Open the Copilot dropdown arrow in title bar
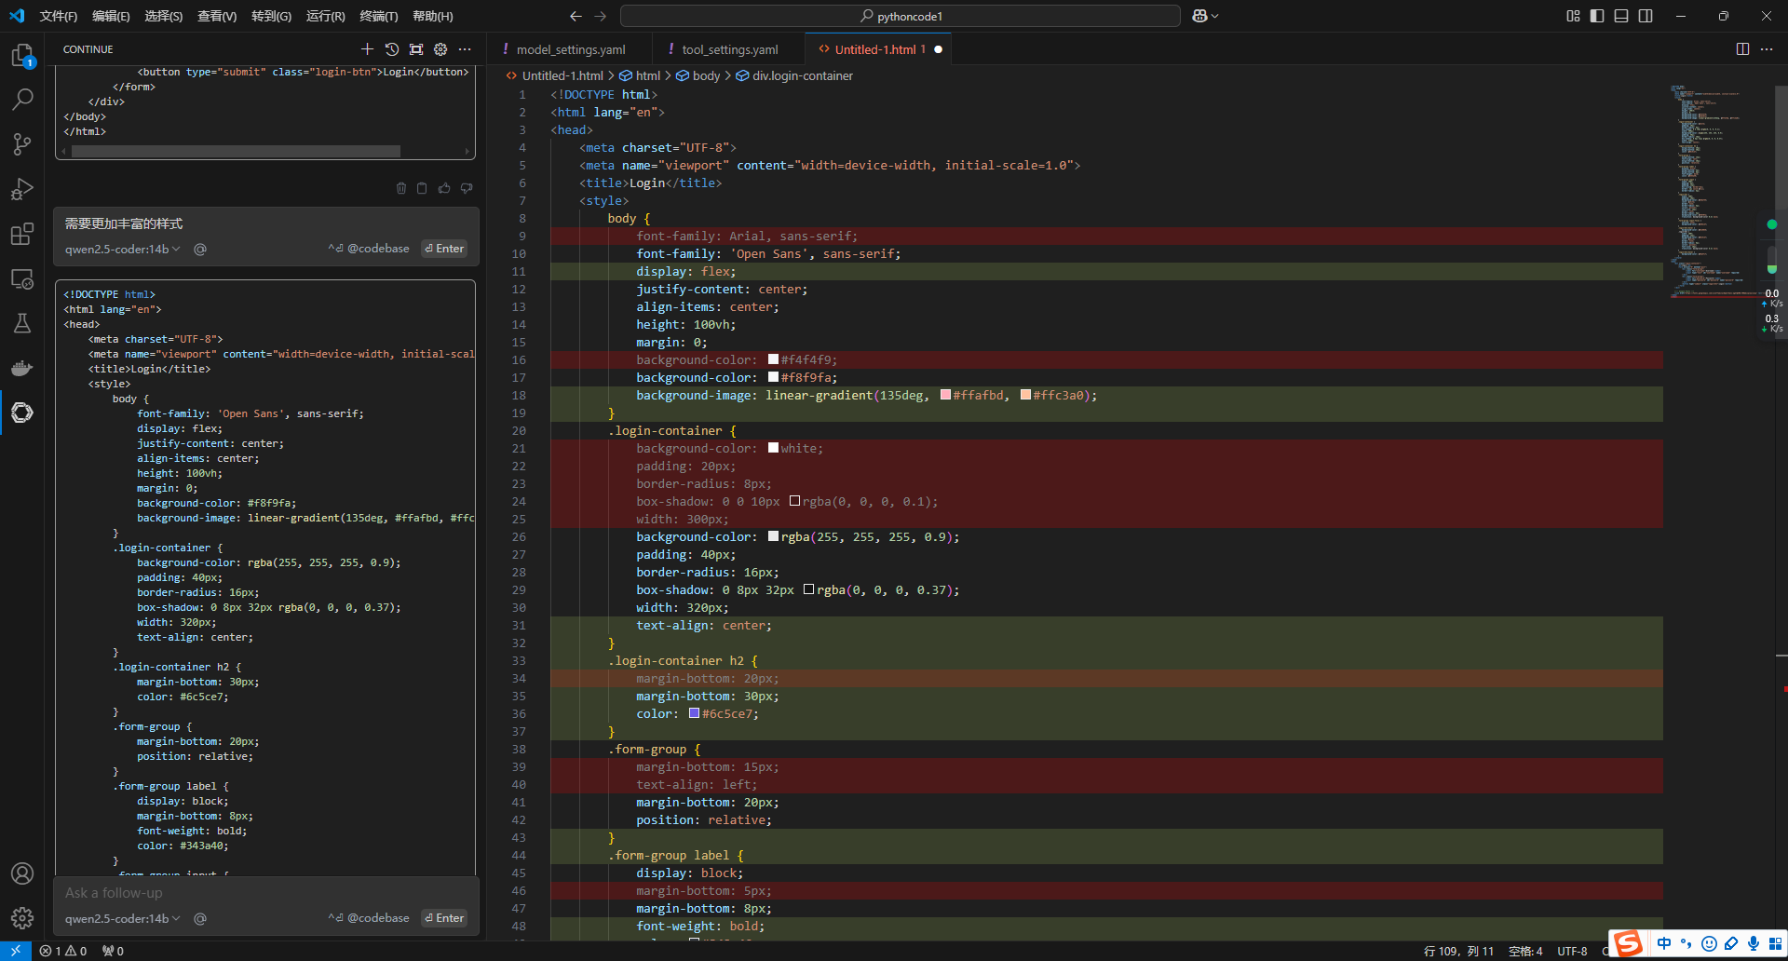1788x961 pixels. click(x=1215, y=16)
